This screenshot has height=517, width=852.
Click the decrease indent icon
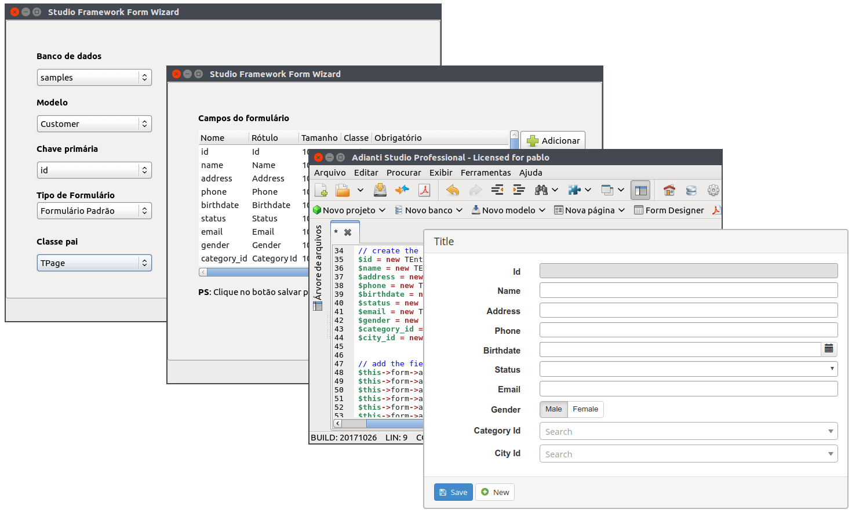coord(497,190)
